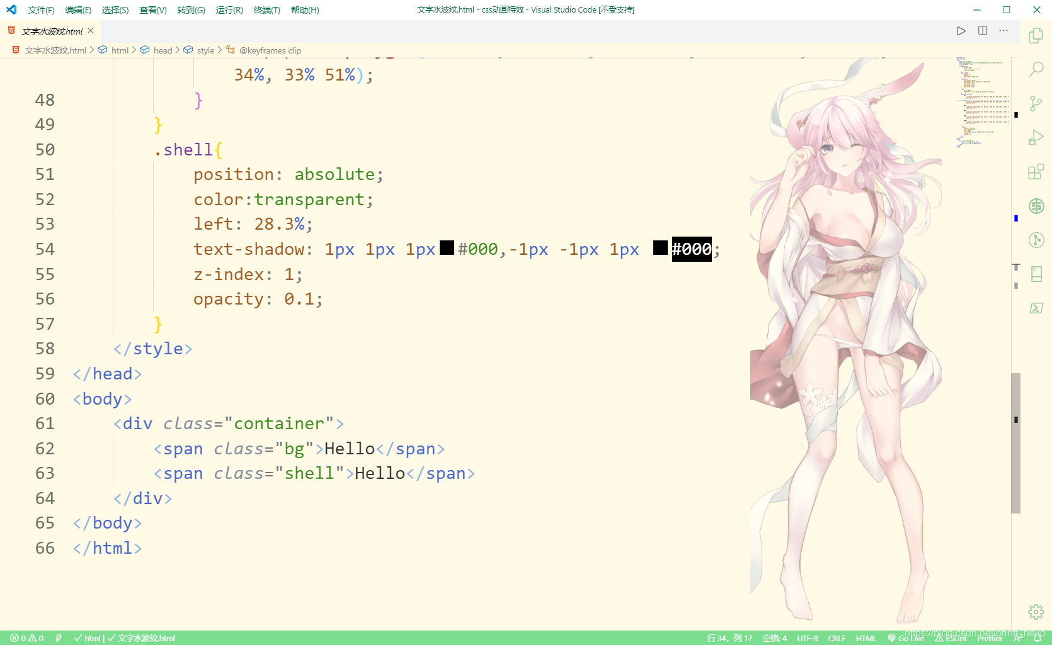This screenshot has height=645, width=1052.
Task: Show errors and warnings count
Action: pos(27,638)
